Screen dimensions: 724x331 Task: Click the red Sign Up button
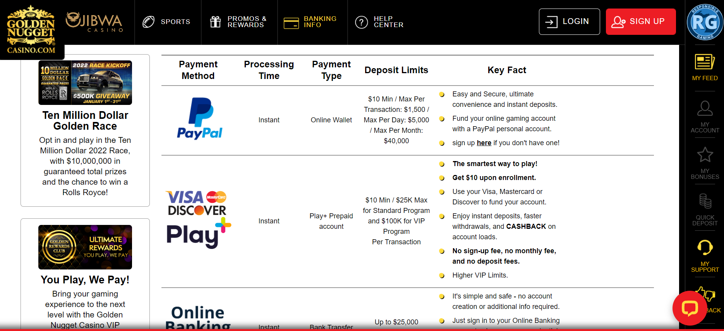tap(641, 22)
